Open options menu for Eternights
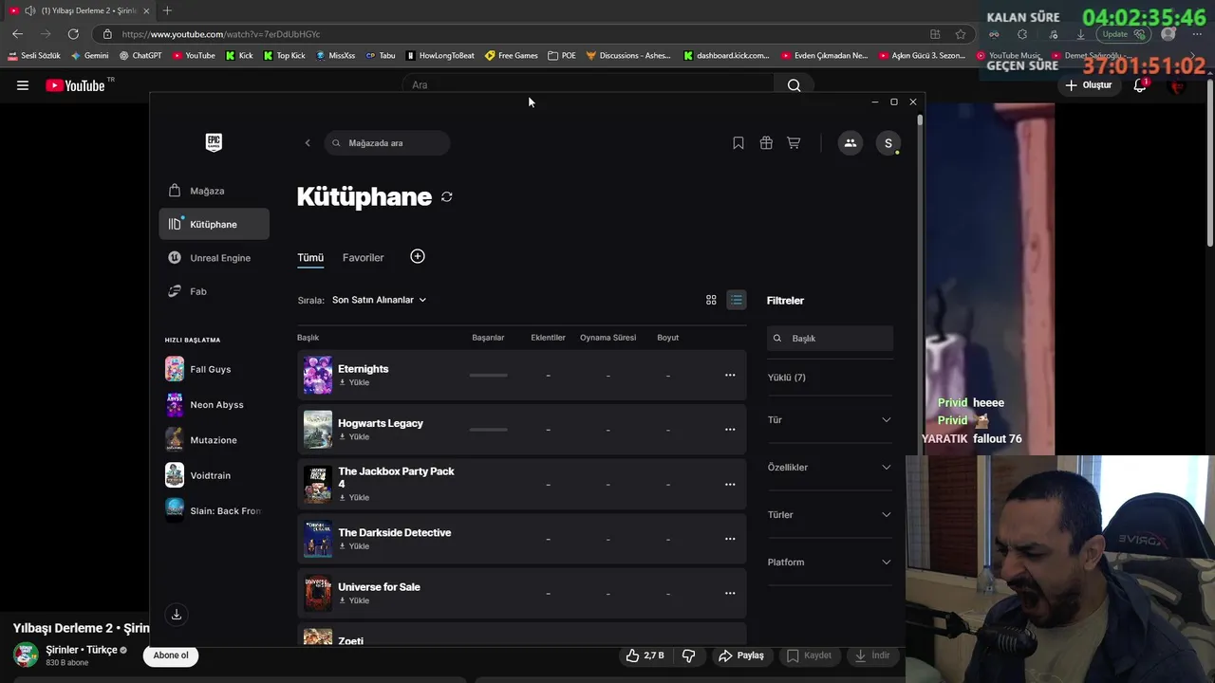 pos(730,375)
